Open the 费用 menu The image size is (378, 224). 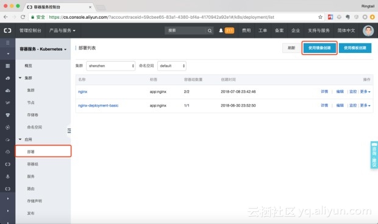coord(246,30)
